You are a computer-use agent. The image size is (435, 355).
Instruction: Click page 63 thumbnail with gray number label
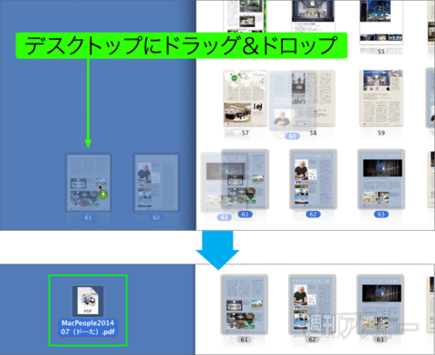(381, 304)
